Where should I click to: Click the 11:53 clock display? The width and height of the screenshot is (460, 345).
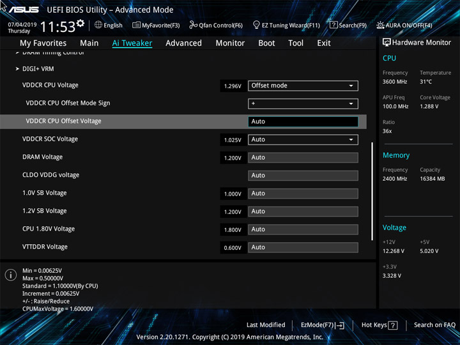click(57, 27)
